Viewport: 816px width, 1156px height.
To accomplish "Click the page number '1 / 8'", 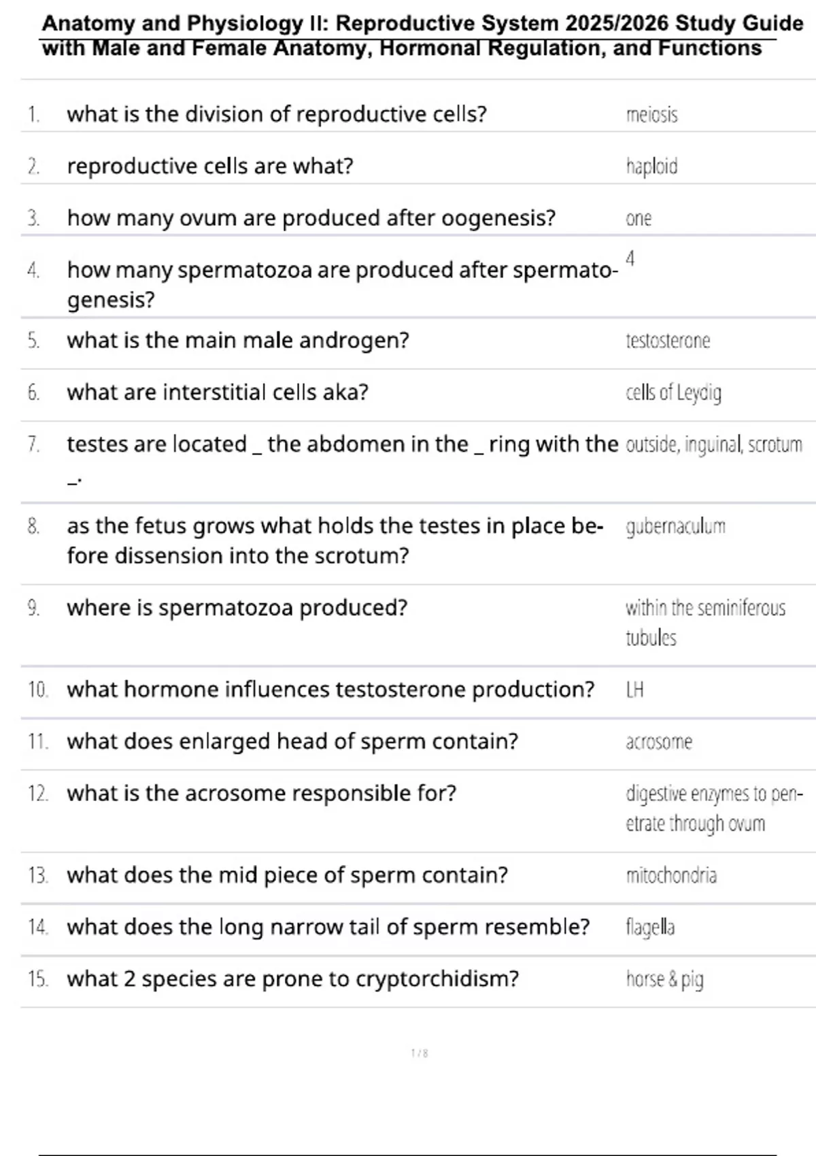I will coord(420,1053).
